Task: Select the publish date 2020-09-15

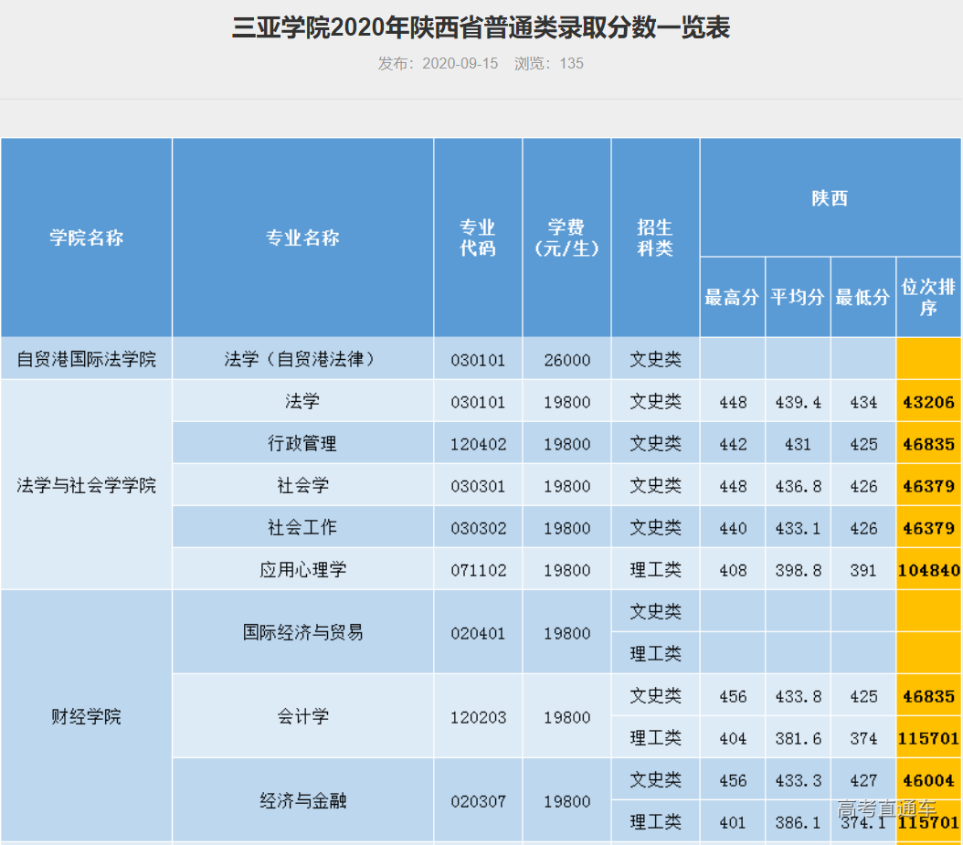Action: pyautogui.click(x=461, y=64)
